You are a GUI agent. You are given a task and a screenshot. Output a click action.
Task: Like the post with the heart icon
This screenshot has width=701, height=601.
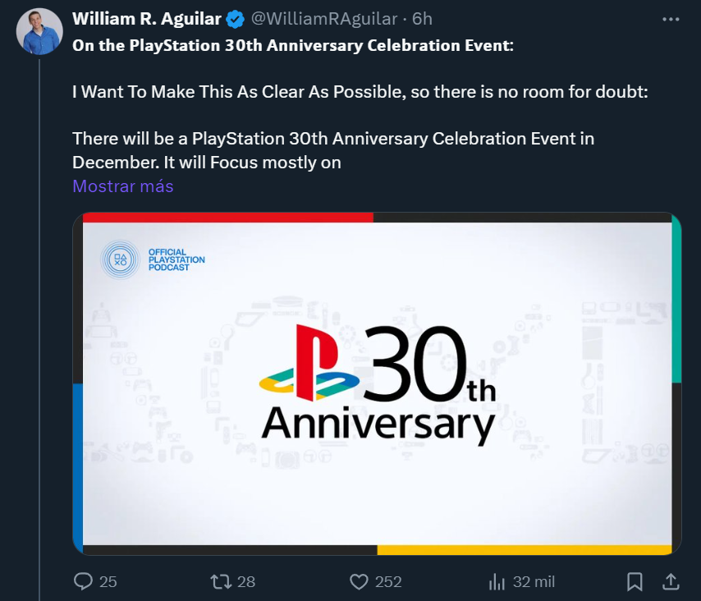pyautogui.click(x=359, y=581)
